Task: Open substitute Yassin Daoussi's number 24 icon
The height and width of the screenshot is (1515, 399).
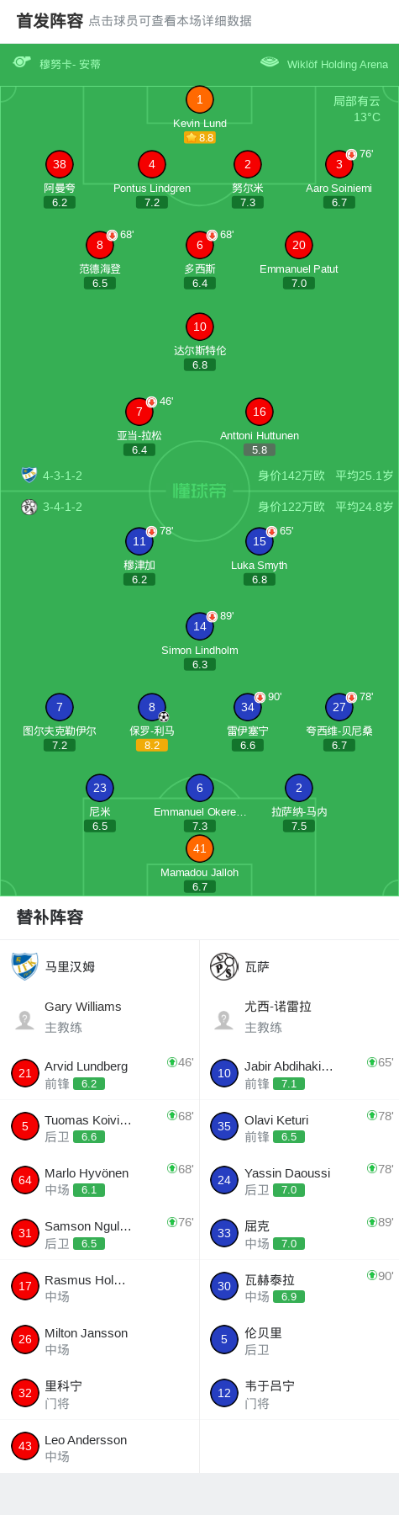Action: click(x=224, y=1180)
